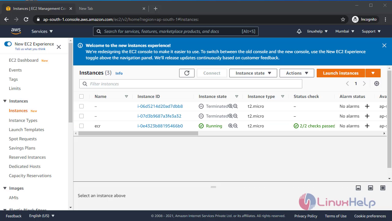Open browser menu with three dots
Image resolution: width=392 pixels, height=221 pixels.
click(x=385, y=19)
